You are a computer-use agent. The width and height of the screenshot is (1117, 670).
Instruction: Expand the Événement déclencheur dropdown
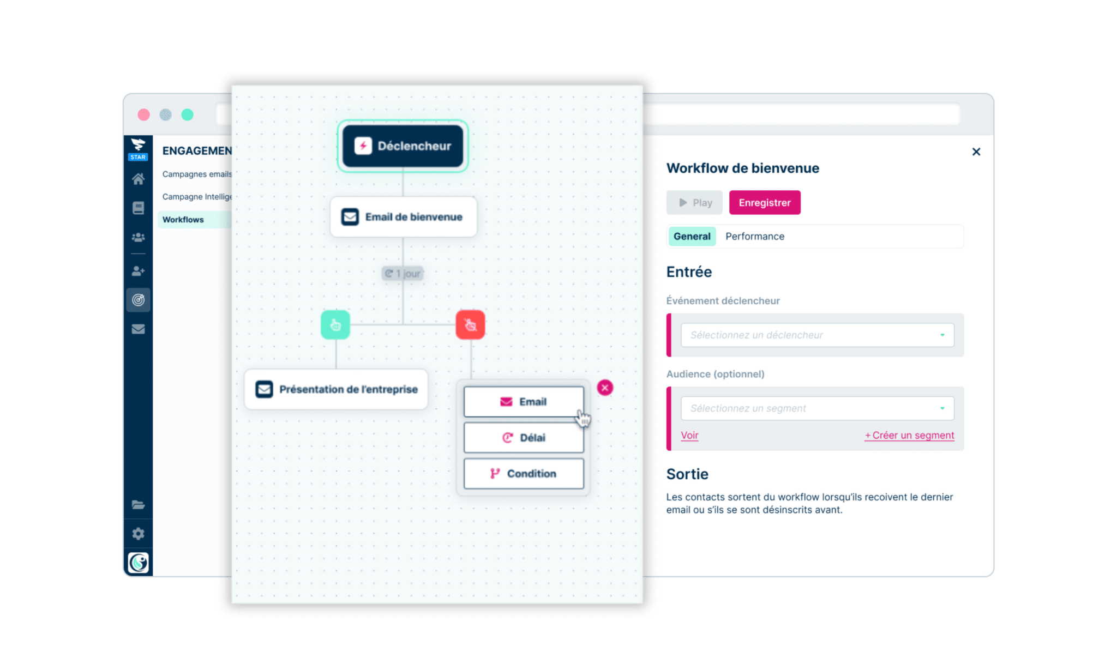pyautogui.click(x=814, y=334)
